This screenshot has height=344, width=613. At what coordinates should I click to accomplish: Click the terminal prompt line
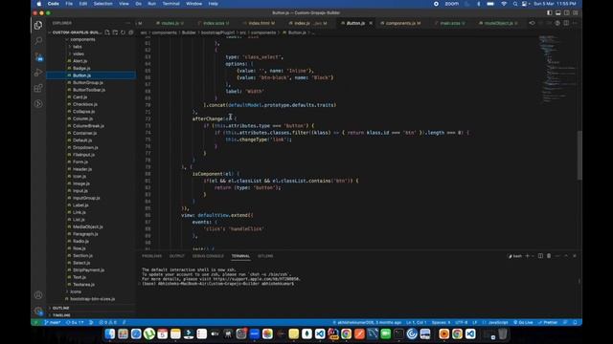[218, 284]
